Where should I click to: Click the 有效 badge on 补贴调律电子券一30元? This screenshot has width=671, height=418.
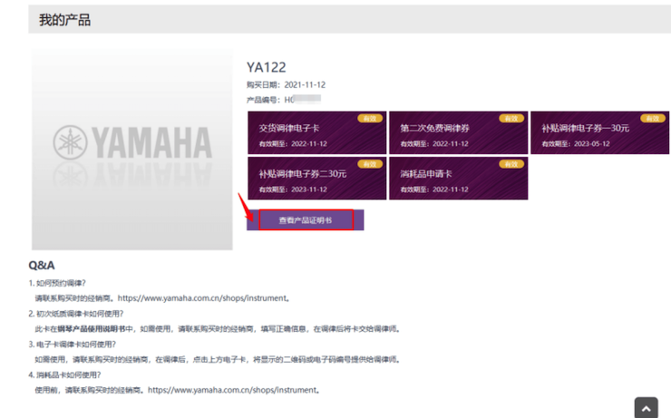coord(652,118)
